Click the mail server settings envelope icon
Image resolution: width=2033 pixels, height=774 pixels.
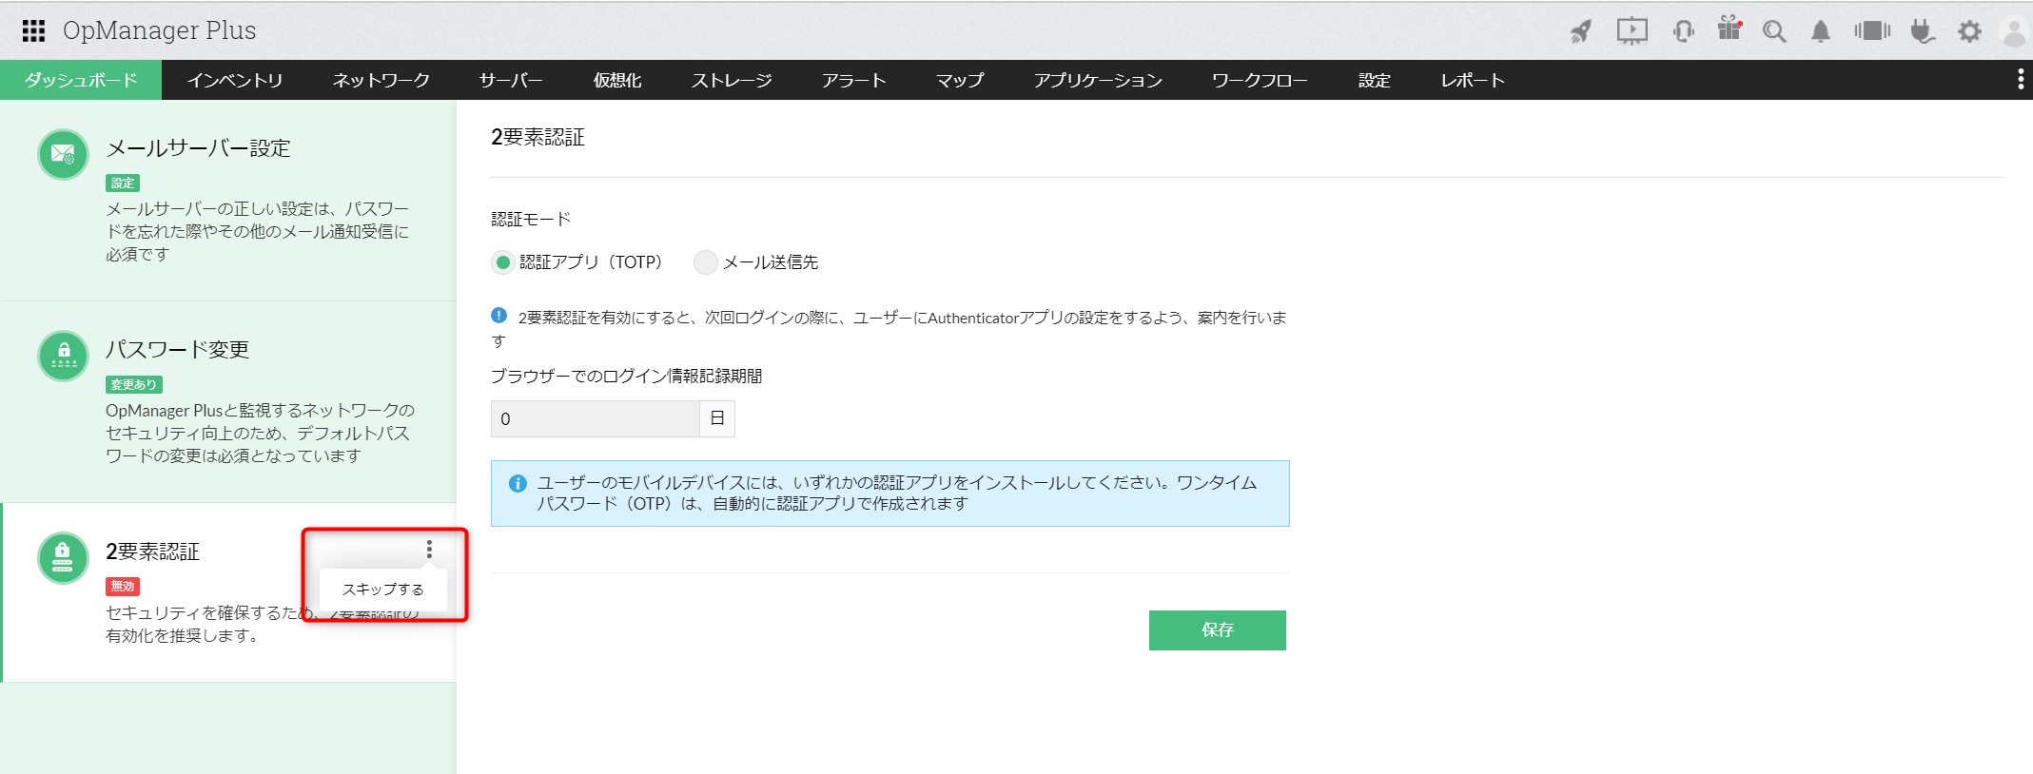(x=63, y=154)
